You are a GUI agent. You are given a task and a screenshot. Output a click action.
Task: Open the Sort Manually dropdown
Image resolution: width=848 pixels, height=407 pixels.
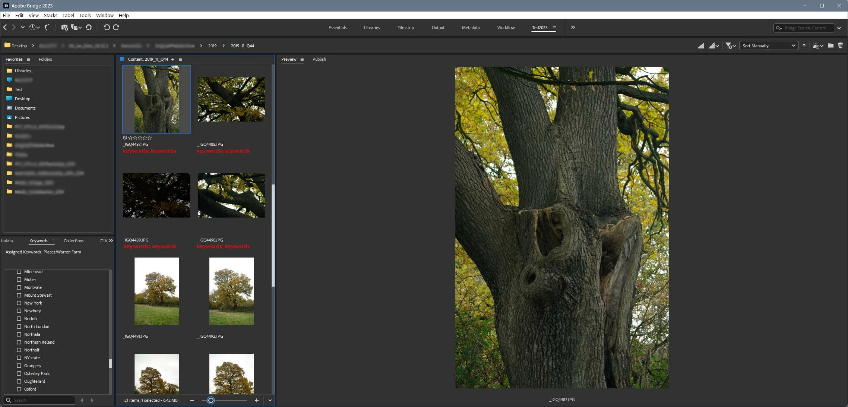[x=768, y=46]
